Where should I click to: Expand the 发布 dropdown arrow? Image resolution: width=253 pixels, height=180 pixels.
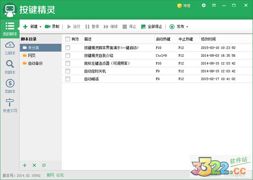[x=187, y=27]
